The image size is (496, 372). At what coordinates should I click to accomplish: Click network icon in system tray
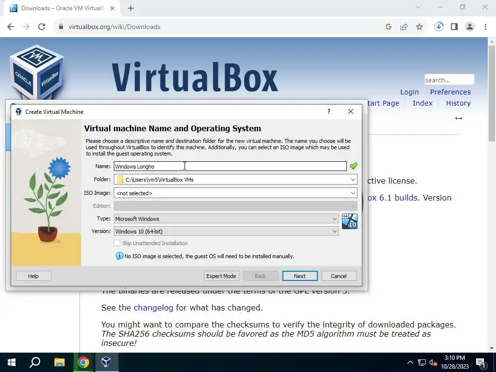(x=422, y=362)
